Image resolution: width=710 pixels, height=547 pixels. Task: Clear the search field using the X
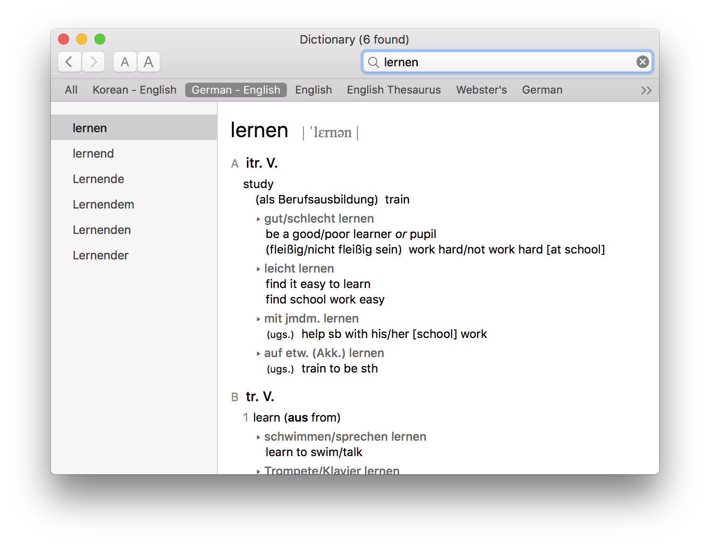[642, 61]
